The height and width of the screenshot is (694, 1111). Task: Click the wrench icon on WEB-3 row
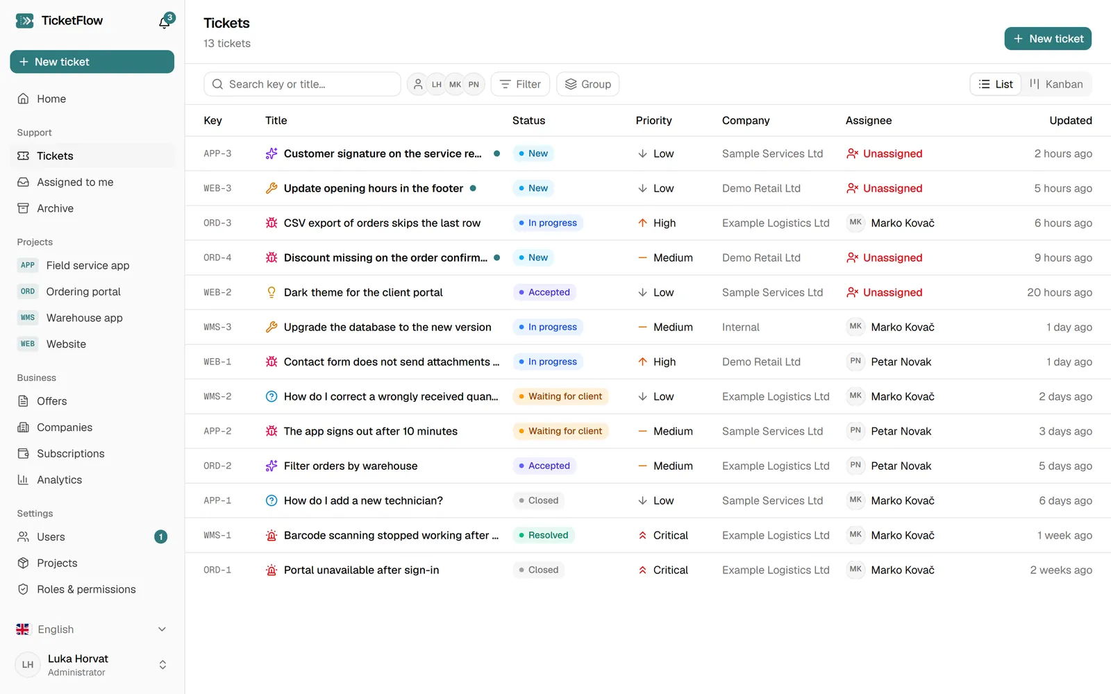pos(272,188)
